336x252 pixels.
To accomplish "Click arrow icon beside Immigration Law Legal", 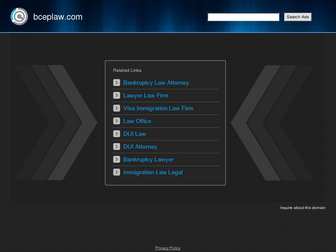I will 116,172.
